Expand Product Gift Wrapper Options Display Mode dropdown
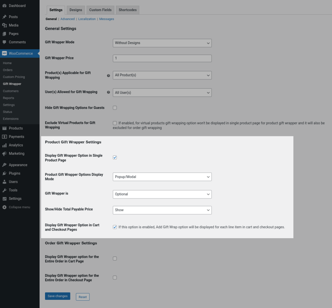This screenshot has width=332, height=308. [162, 177]
